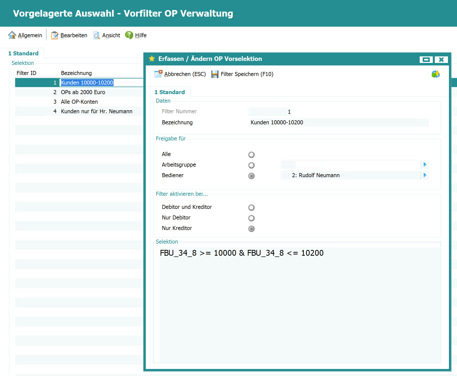Click the star icon in dialog title bar

[x=152, y=59]
